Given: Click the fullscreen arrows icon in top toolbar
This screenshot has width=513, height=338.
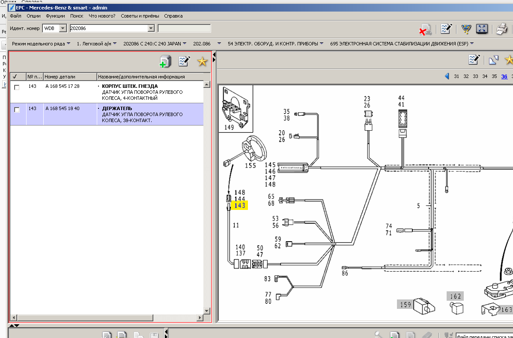Looking at the screenshot, I should coord(482,29).
